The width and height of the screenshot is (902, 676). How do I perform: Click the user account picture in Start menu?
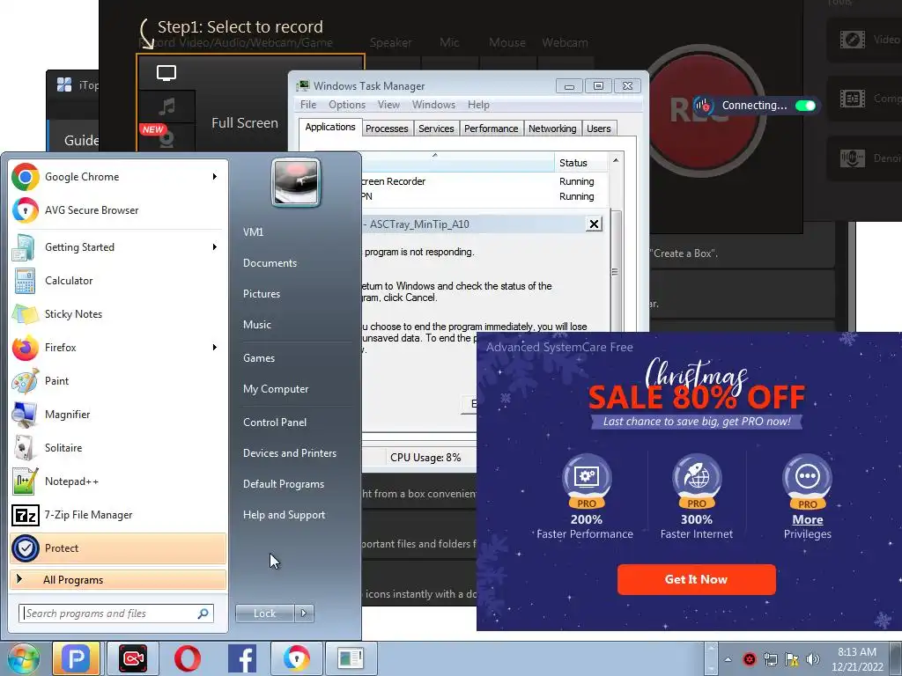(x=296, y=183)
